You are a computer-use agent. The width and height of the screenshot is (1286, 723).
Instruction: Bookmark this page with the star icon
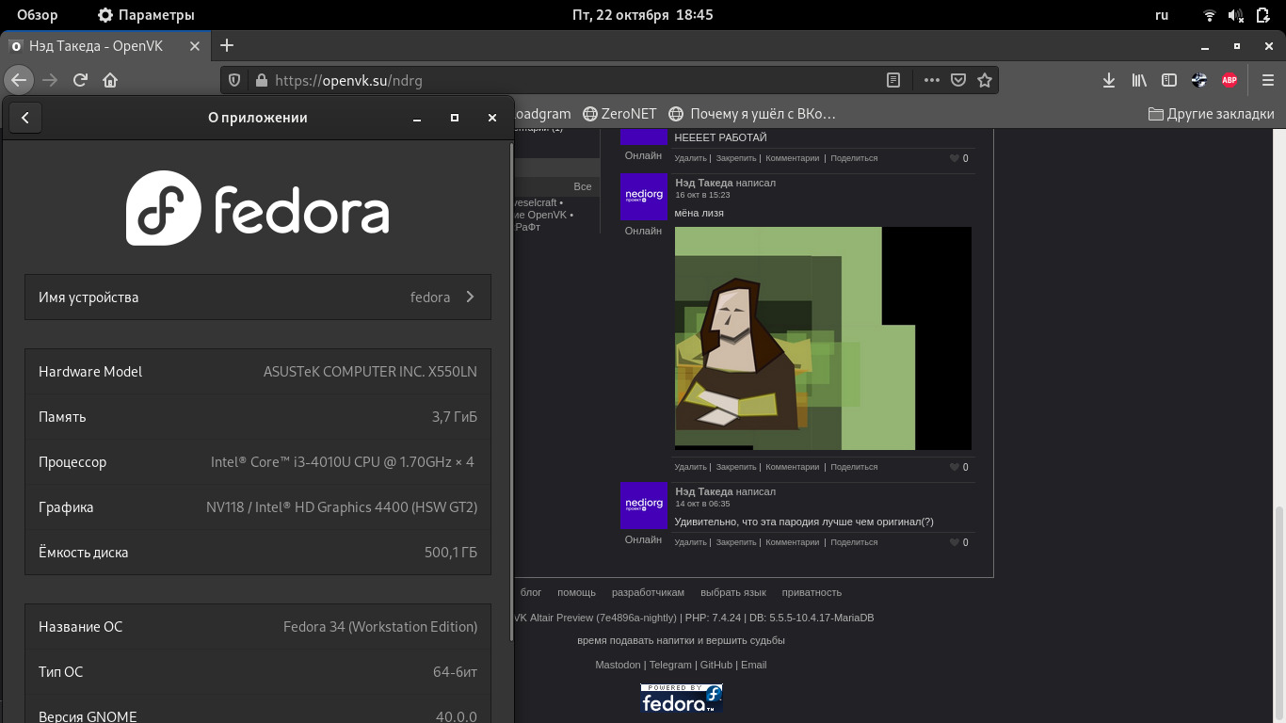click(985, 80)
